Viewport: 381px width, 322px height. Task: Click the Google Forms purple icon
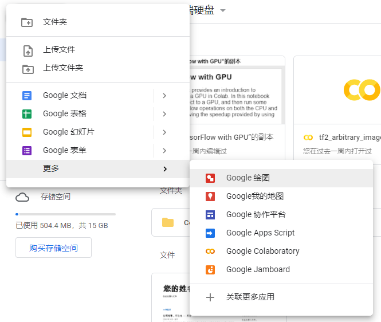[27, 151]
